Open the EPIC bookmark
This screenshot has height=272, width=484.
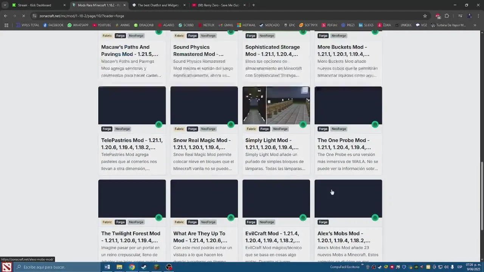289,25
